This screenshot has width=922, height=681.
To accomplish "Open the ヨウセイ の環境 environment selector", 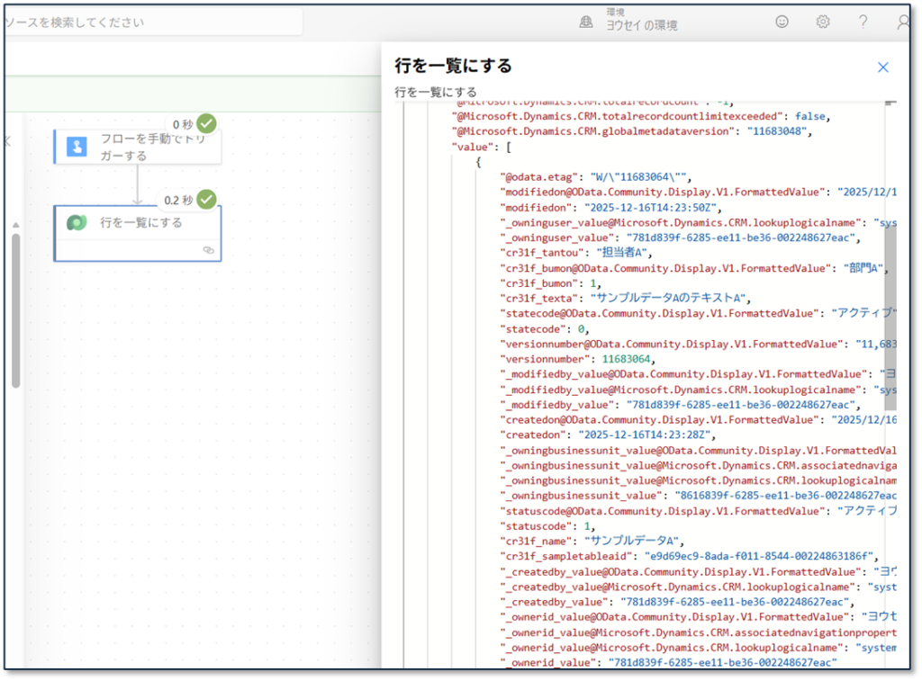I will [x=641, y=25].
